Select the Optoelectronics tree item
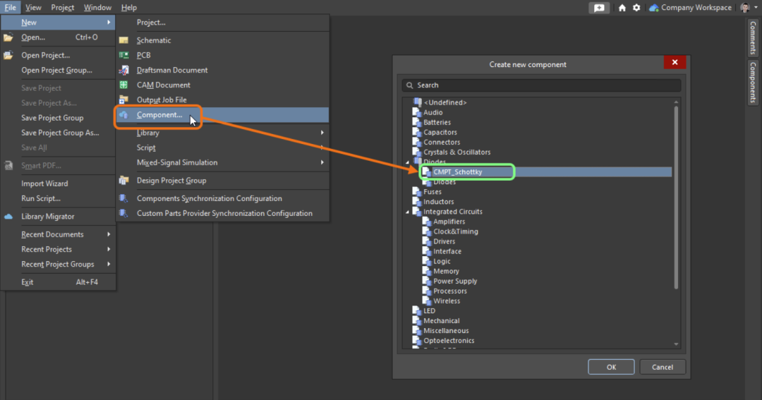762x400 pixels. click(449, 341)
